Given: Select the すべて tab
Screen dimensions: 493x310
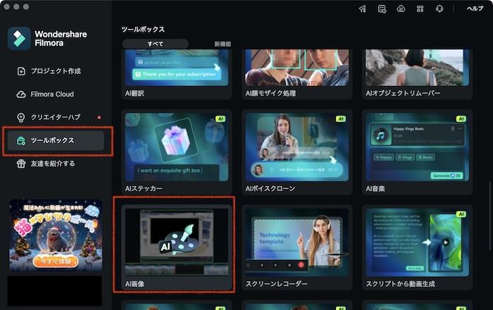Looking at the screenshot, I should [156, 44].
